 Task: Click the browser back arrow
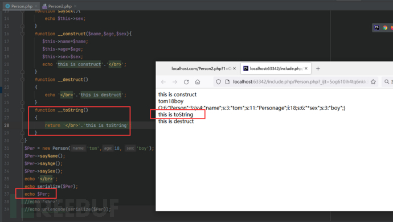(x=163, y=82)
